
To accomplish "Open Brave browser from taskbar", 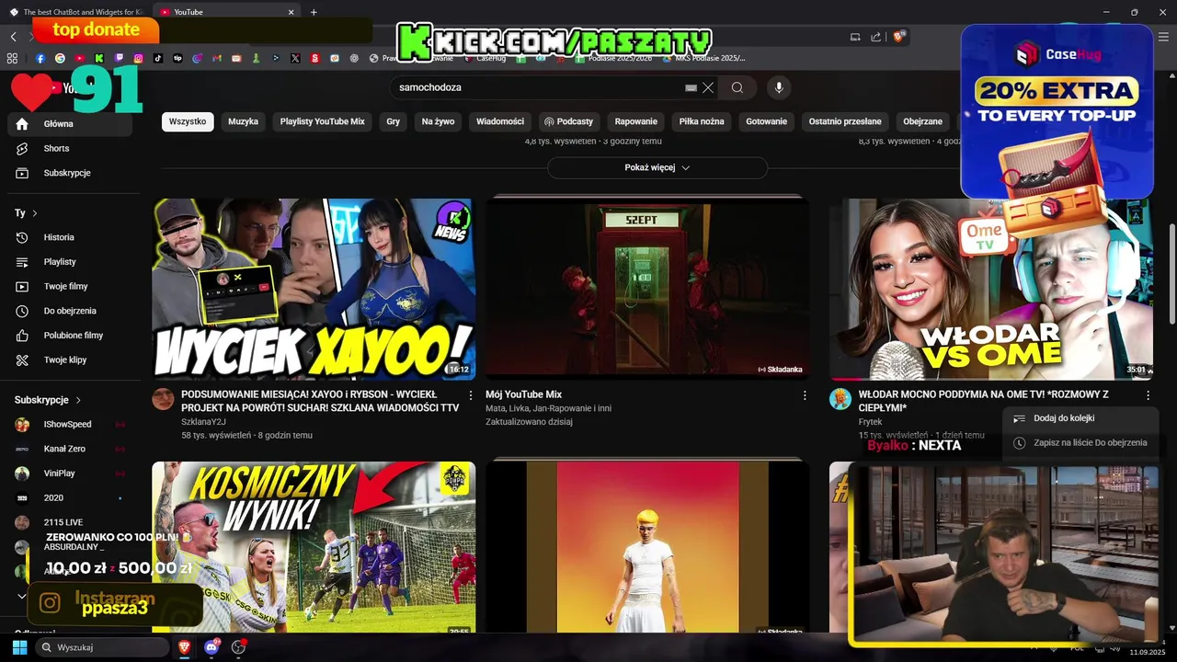I will pos(185,647).
